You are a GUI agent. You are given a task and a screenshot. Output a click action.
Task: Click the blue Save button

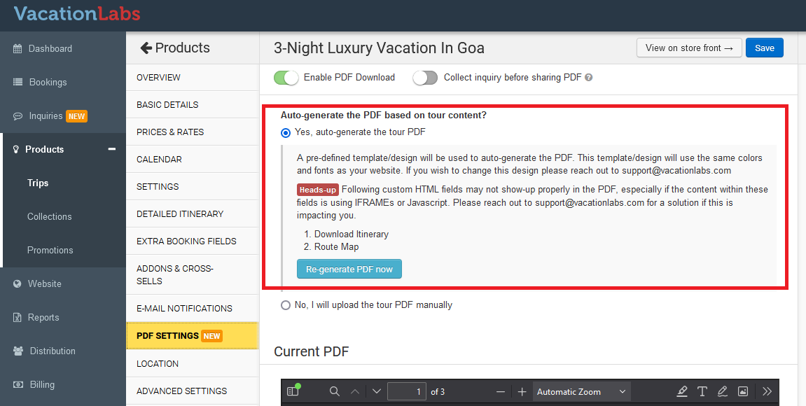coord(764,48)
